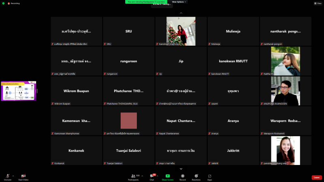Unmute the microphone
The image size is (324, 182).
pyautogui.click(x=7, y=176)
